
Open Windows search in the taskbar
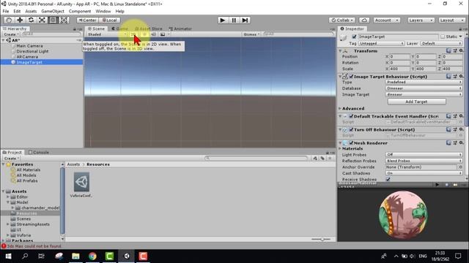click(x=25, y=256)
